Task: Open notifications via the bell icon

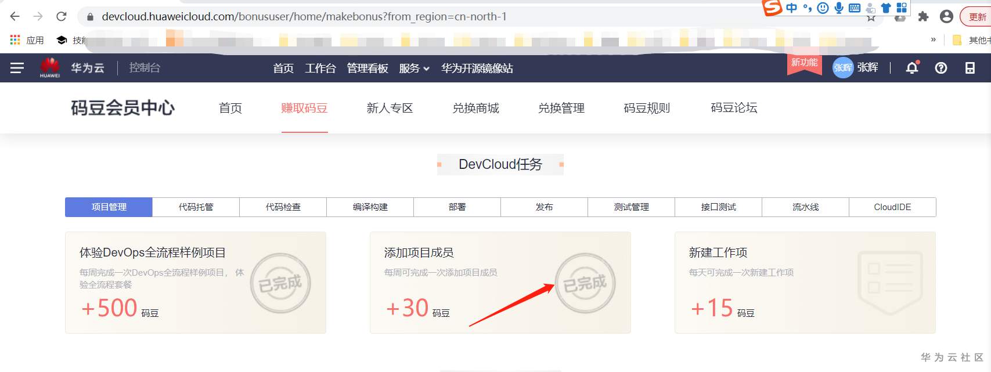Action: [x=913, y=67]
